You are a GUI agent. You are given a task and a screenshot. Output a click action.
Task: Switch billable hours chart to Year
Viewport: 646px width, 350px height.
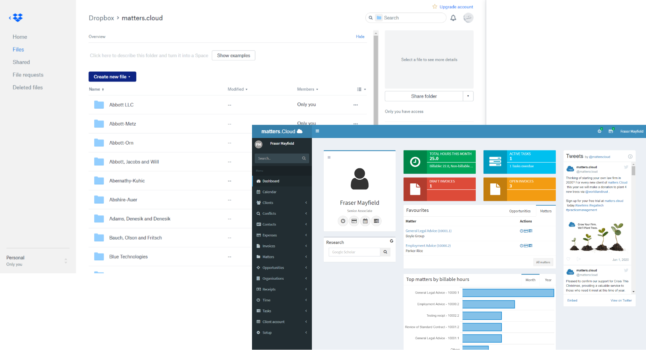pos(548,280)
